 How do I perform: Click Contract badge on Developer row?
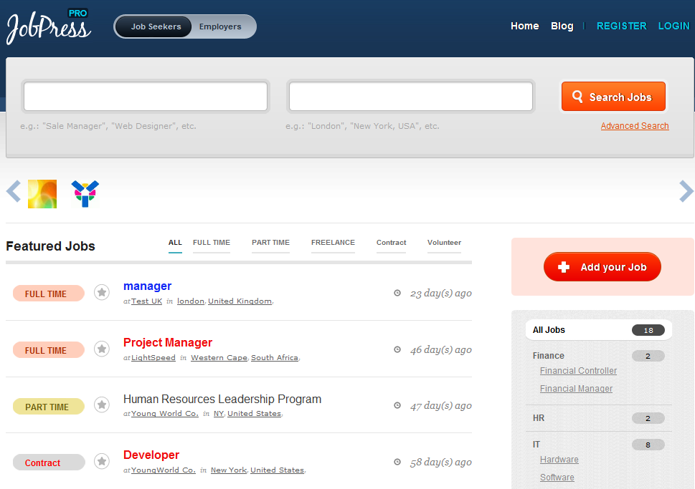pos(48,463)
